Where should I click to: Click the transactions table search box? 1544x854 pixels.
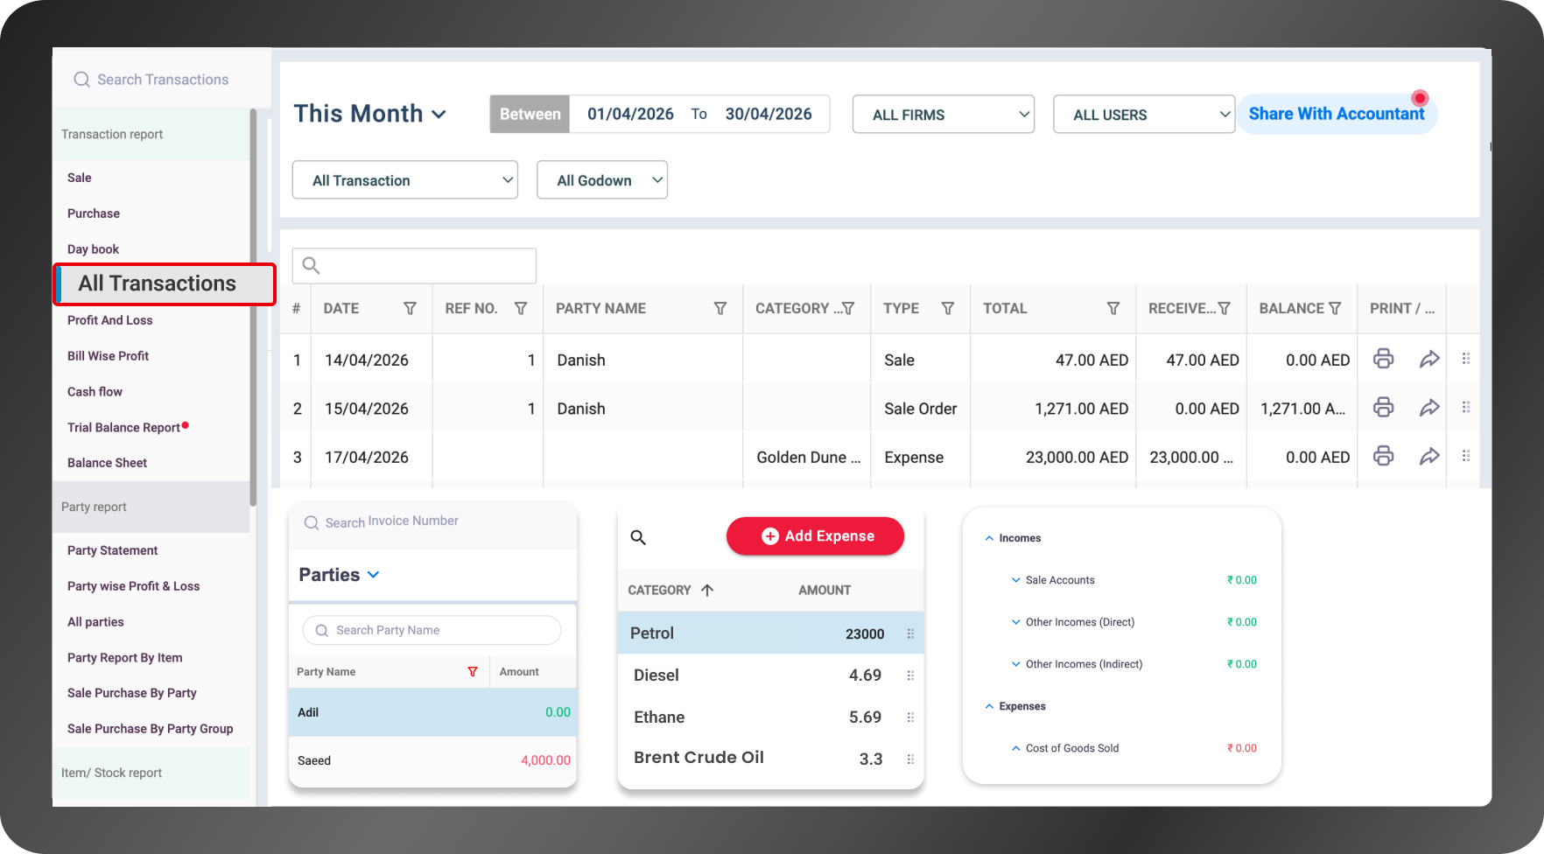point(414,265)
